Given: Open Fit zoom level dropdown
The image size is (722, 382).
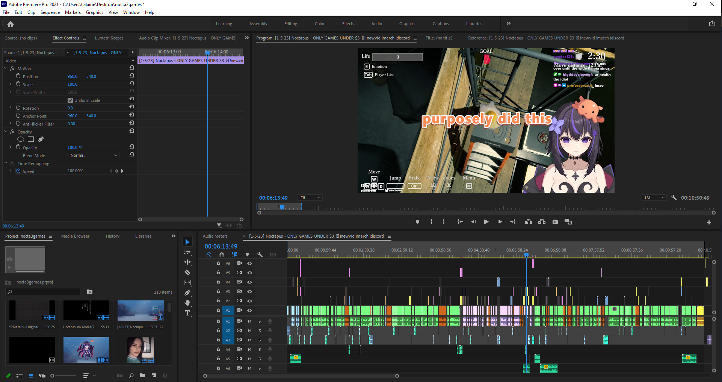Looking at the screenshot, I should (x=310, y=198).
